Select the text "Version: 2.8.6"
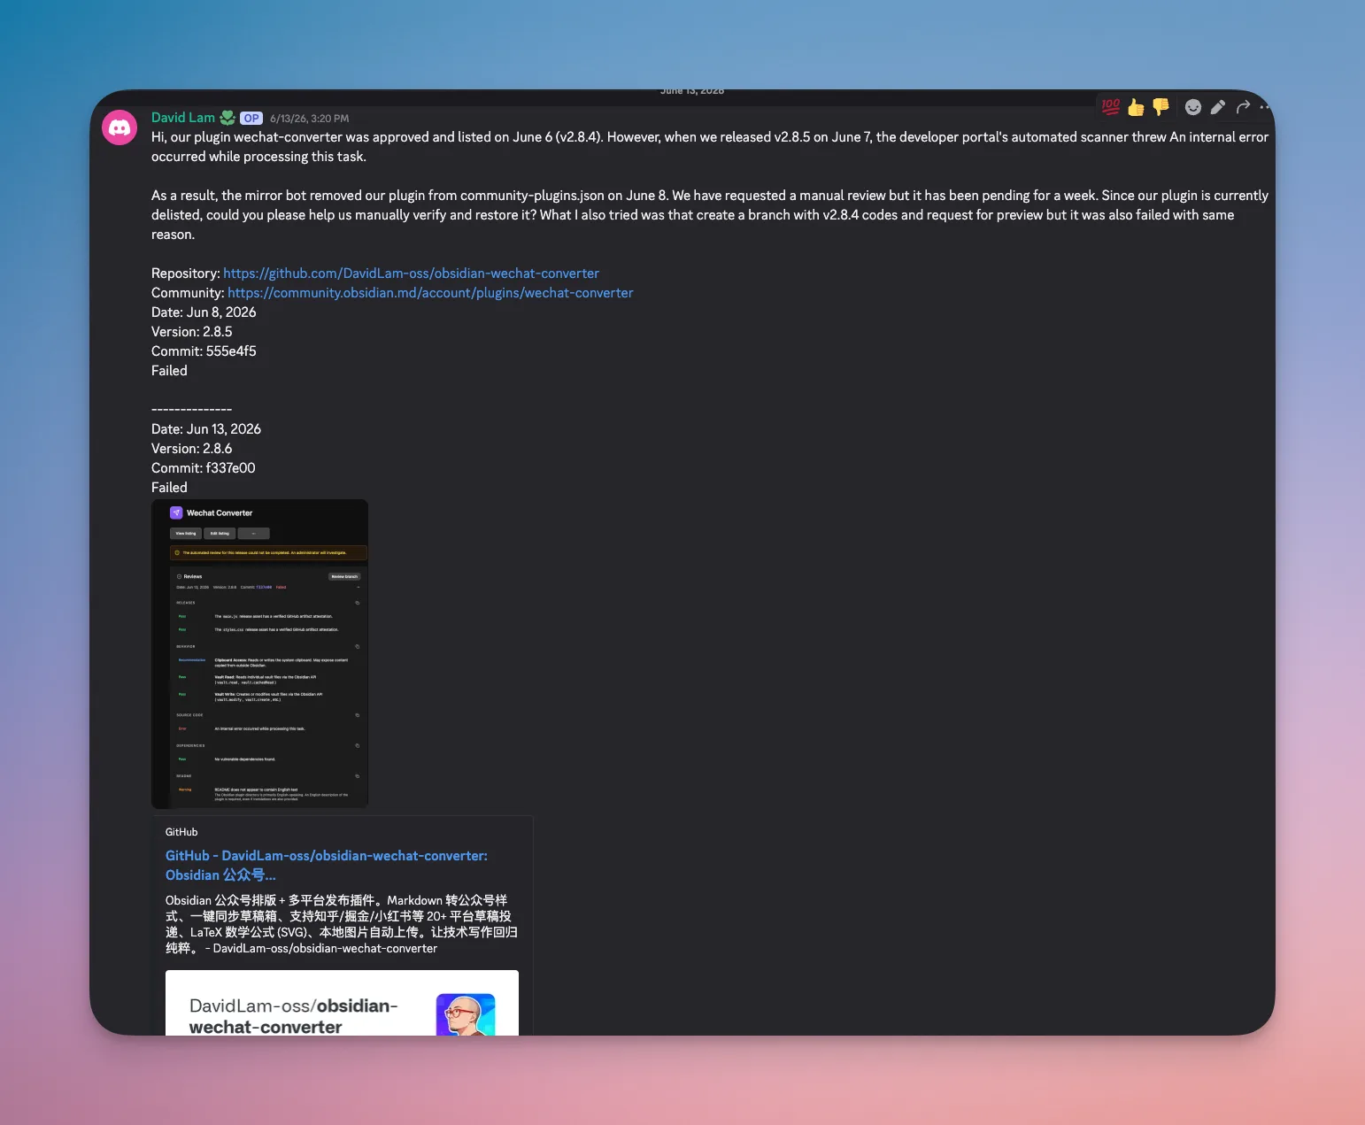This screenshot has width=1365, height=1125. coord(192,449)
